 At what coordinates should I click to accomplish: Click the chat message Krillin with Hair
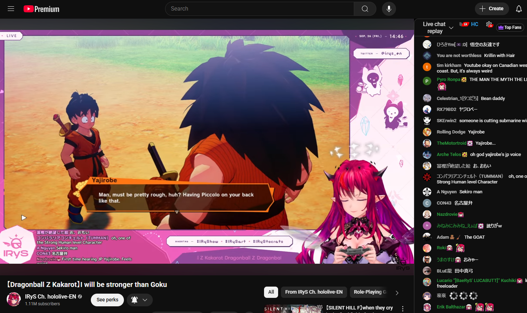point(499,56)
